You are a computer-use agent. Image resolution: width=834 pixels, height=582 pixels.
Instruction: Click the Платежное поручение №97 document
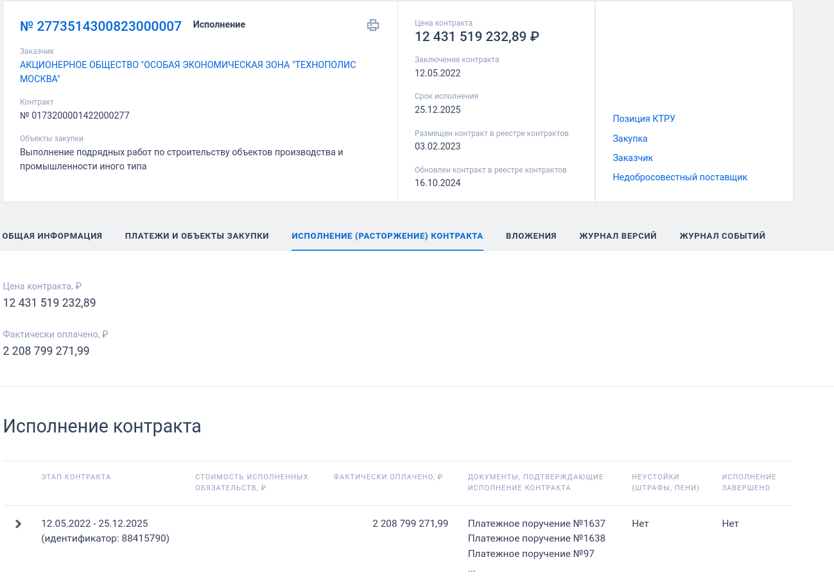(532, 554)
